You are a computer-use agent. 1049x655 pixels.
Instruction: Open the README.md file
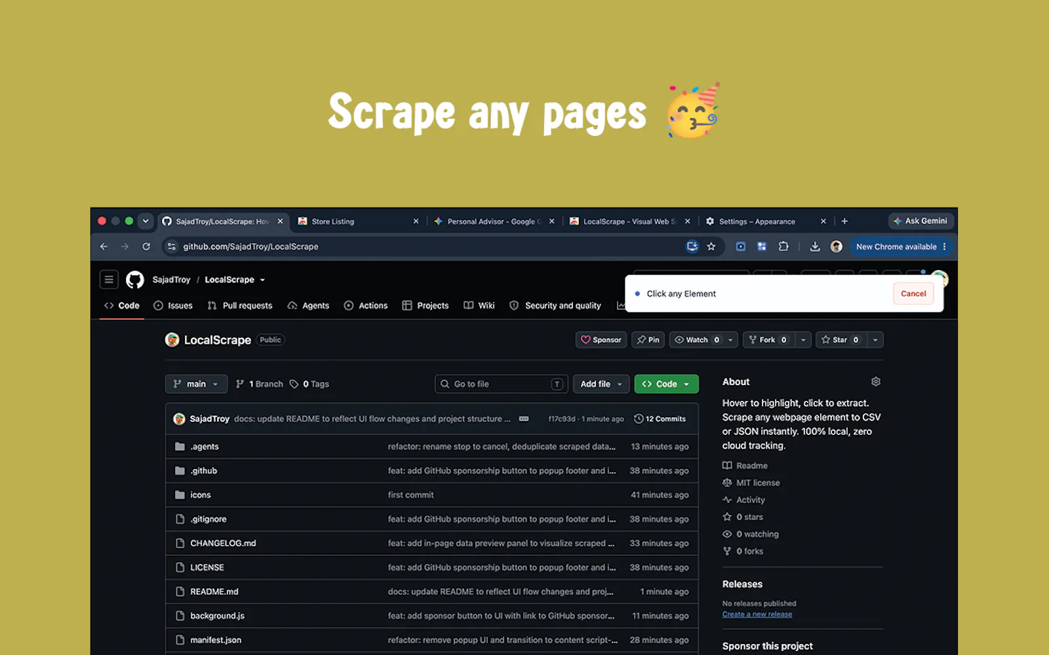214,591
